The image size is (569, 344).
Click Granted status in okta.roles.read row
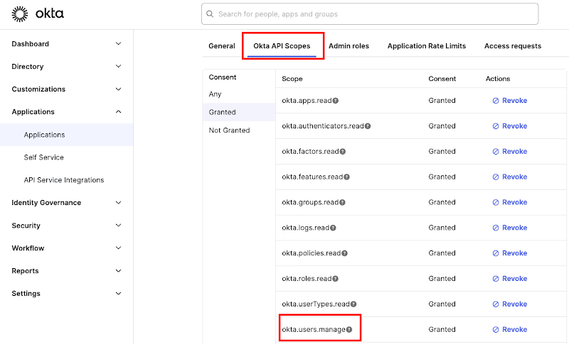[442, 279]
